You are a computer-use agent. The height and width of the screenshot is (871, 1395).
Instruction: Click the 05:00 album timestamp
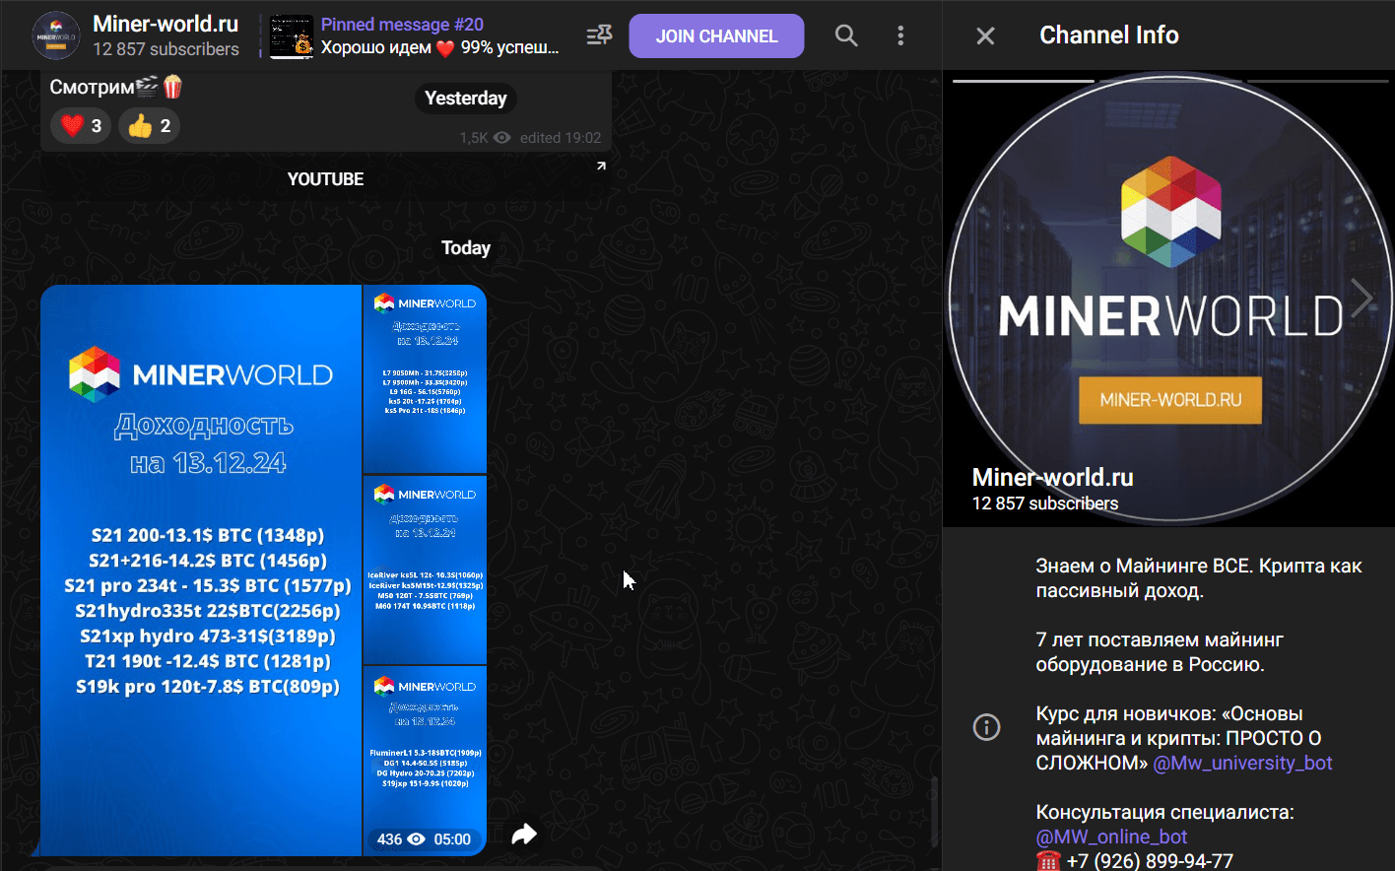coord(452,839)
